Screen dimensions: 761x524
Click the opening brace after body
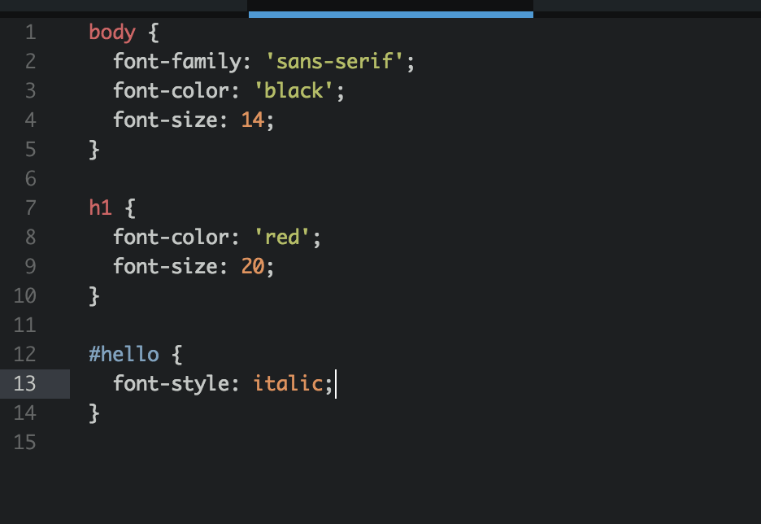154,33
